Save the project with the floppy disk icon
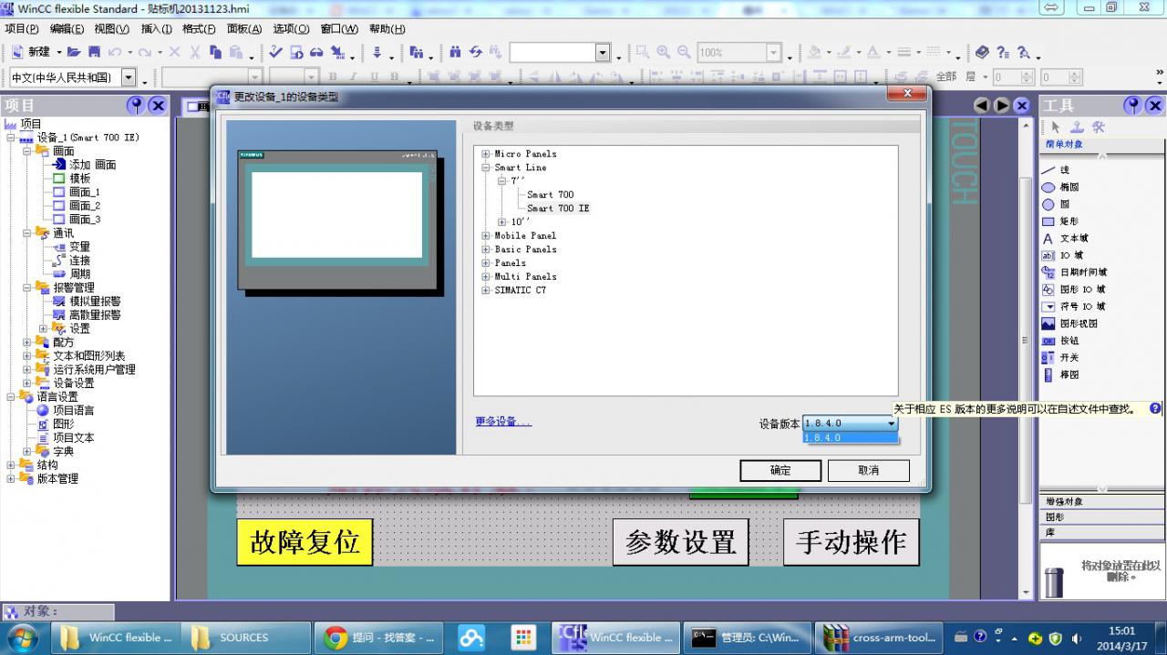 (92, 52)
